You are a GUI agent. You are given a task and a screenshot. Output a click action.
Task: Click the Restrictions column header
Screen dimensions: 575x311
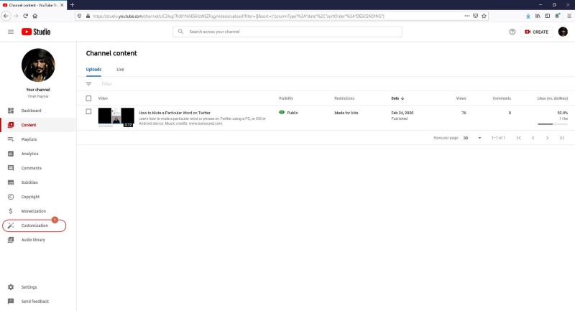click(344, 98)
